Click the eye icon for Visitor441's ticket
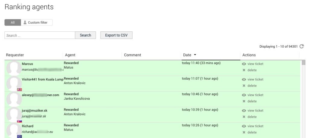The height and width of the screenshot is (138, 309). pos(244,80)
